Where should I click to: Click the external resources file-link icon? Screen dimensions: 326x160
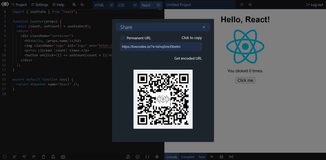pos(128,157)
